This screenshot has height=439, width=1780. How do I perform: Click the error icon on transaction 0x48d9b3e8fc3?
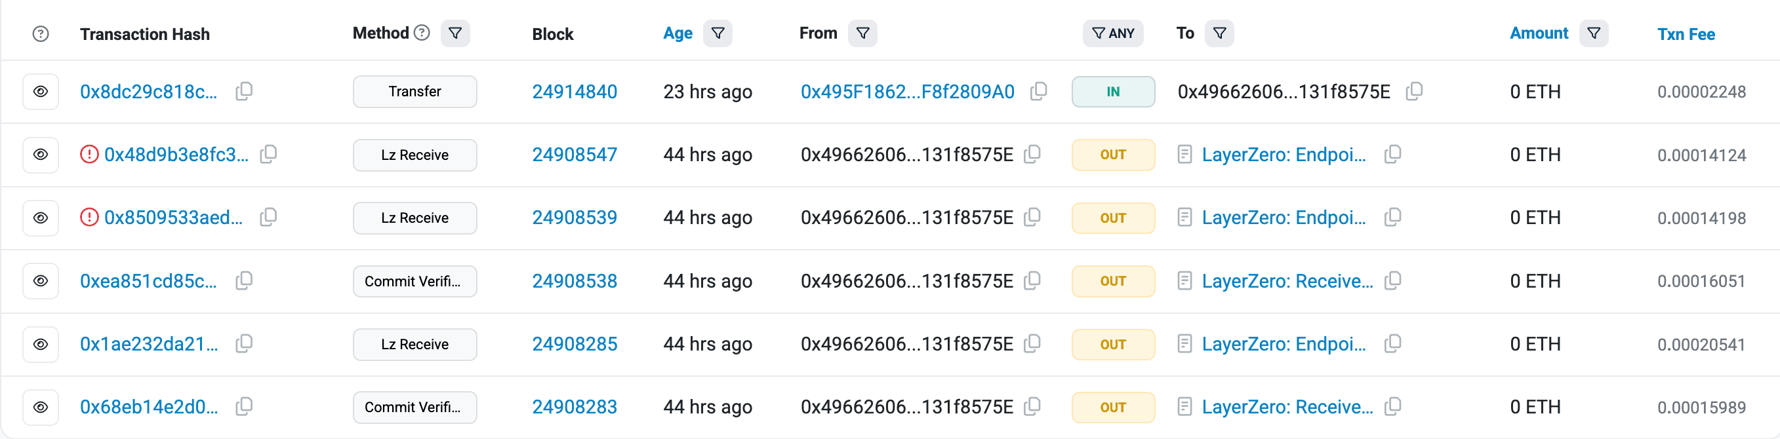(89, 155)
